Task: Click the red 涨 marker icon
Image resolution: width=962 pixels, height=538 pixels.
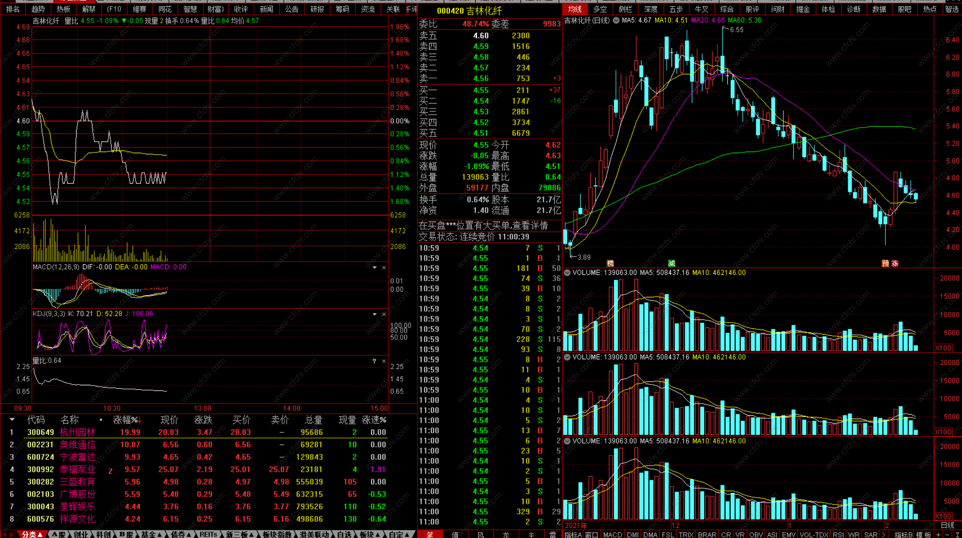Action: point(895,263)
